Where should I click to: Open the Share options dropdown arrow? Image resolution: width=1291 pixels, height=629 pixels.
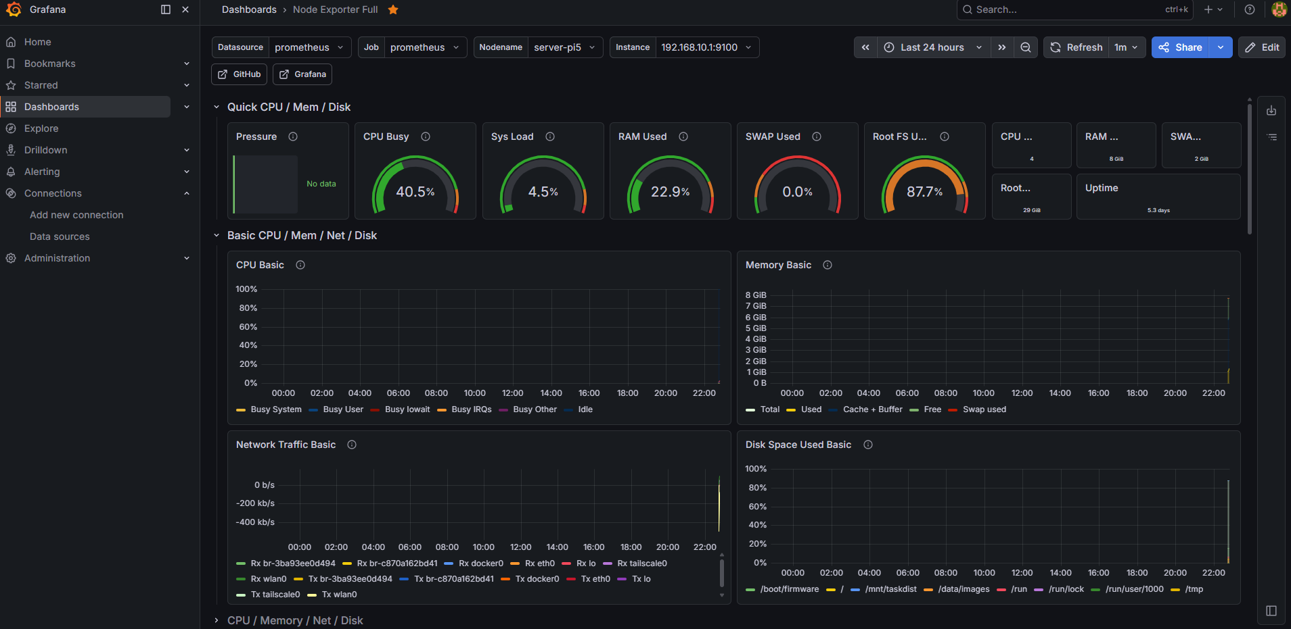(x=1221, y=47)
